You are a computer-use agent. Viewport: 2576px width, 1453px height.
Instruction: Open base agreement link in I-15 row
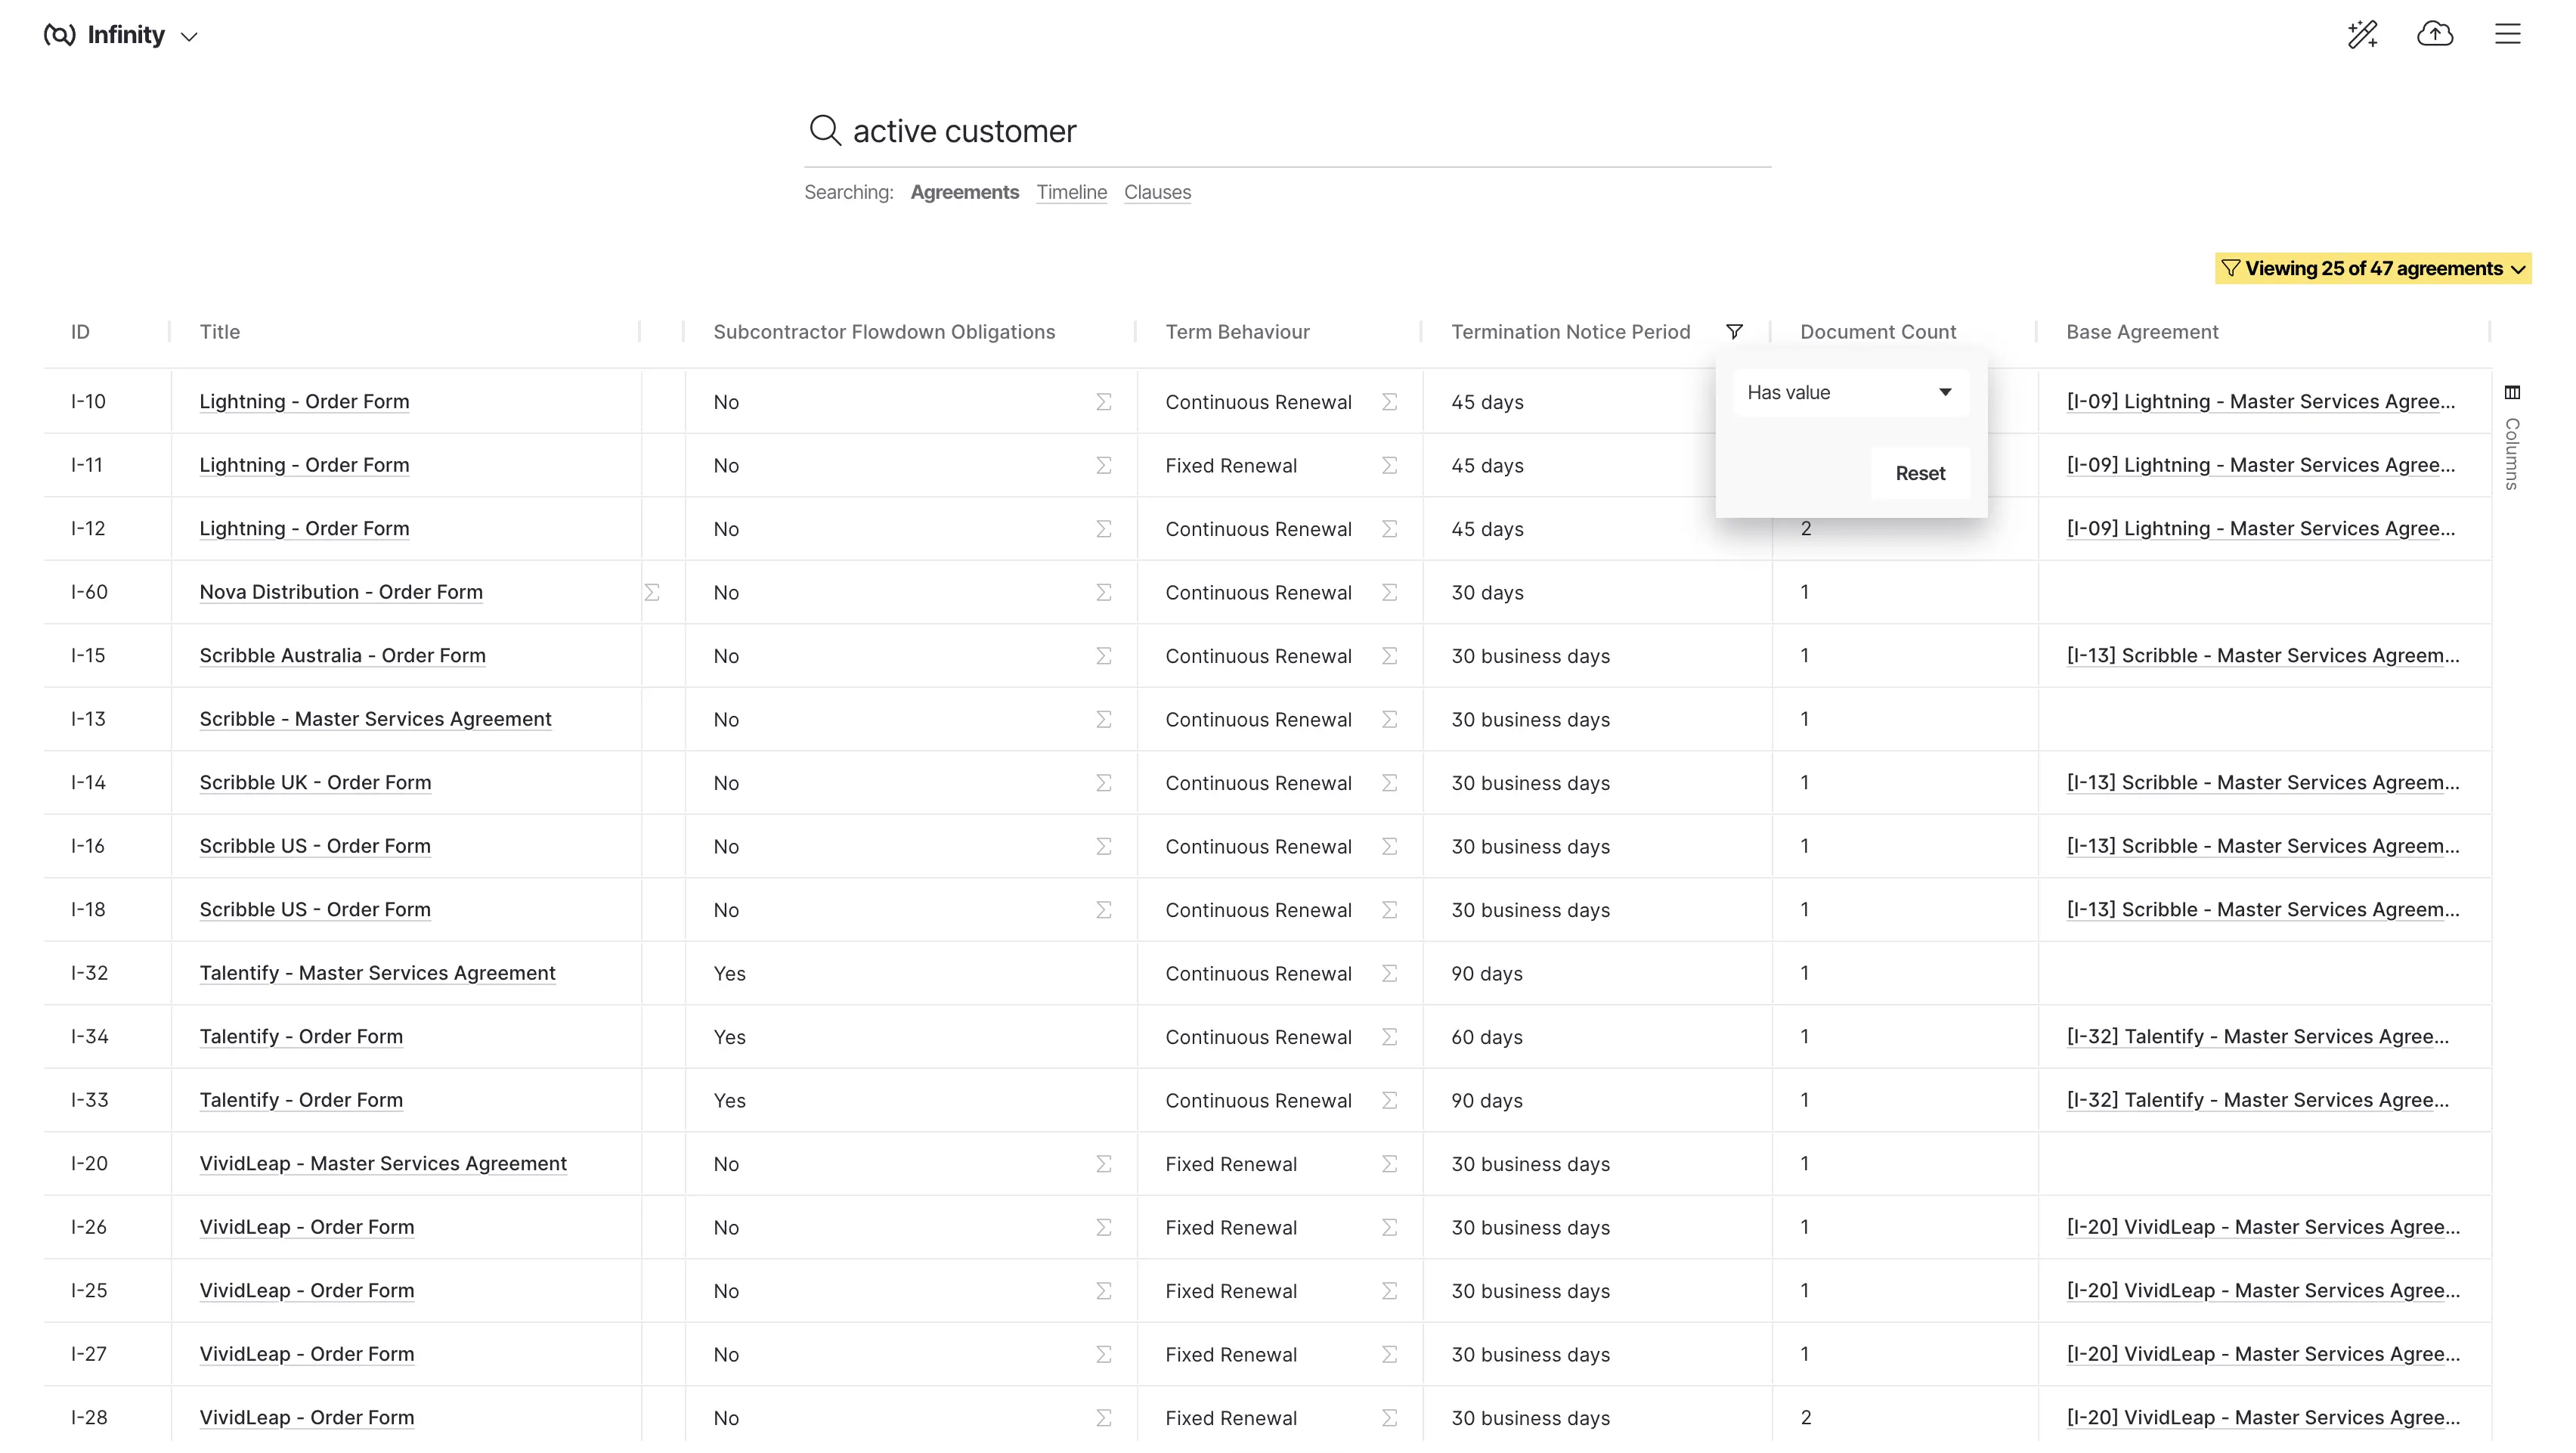pos(2262,656)
